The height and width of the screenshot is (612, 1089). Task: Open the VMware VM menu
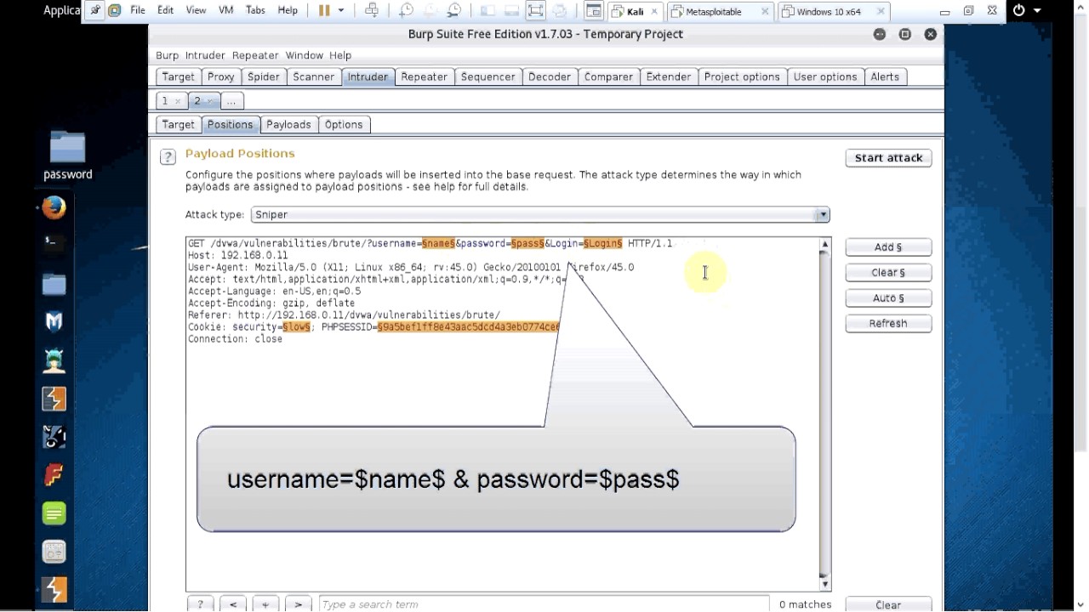pos(226,10)
